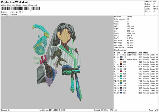Click stitch count 1807 in row 10
This screenshot has height=112, width=159.
124,76
